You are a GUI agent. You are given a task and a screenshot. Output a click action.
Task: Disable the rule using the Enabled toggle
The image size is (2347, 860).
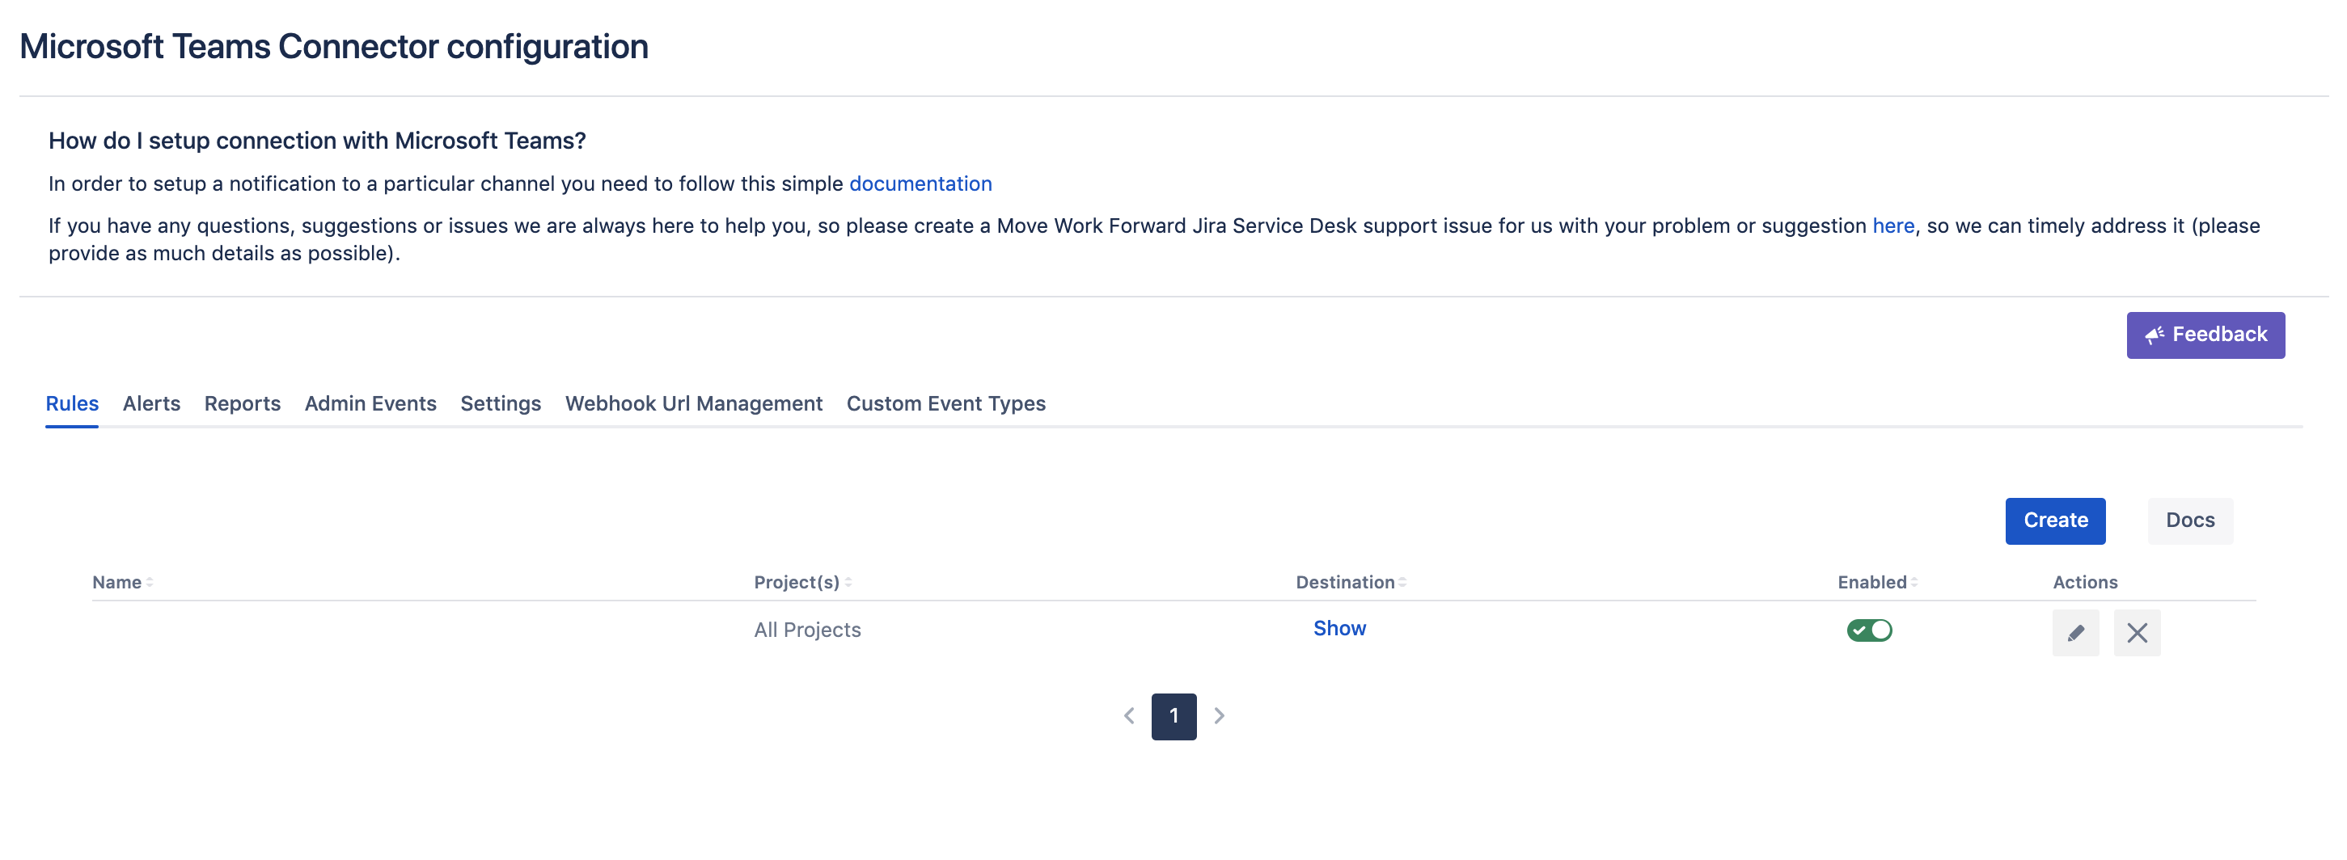point(1869,630)
